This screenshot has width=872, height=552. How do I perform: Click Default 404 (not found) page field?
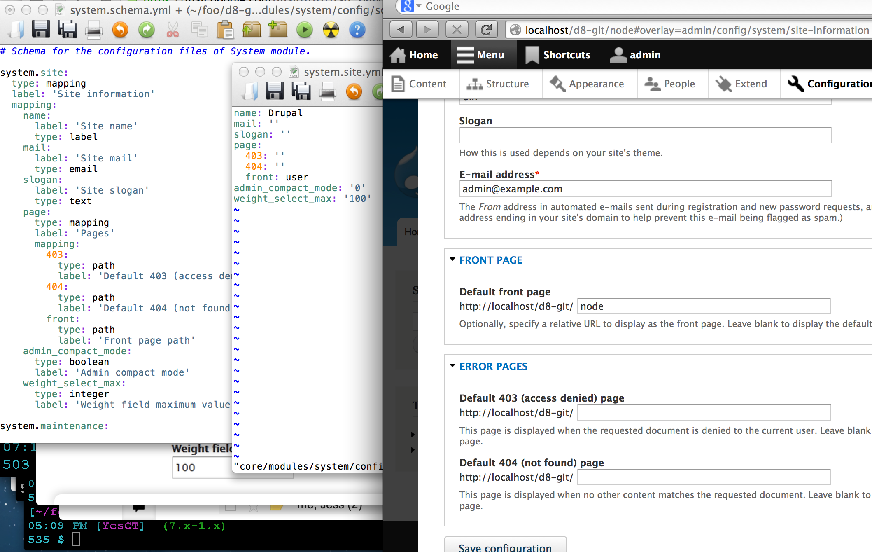tap(704, 477)
